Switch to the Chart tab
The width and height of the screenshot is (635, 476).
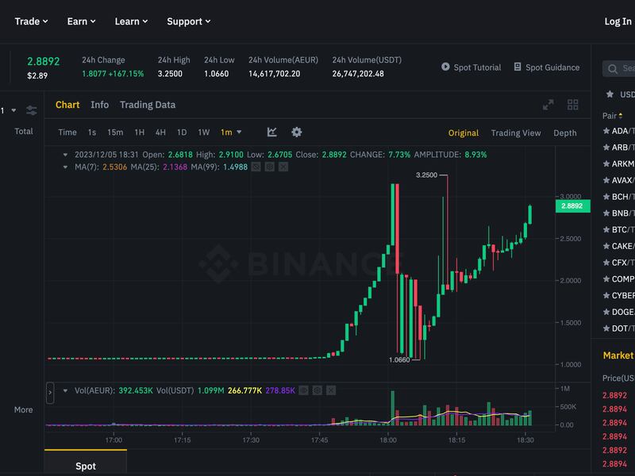click(67, 105)
